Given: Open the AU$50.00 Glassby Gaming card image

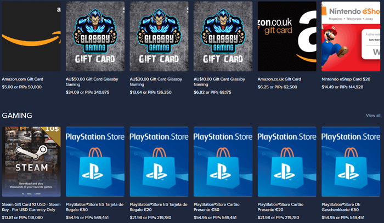Looking at the screenshot, I should click(x=95, y=36).
